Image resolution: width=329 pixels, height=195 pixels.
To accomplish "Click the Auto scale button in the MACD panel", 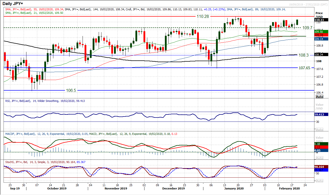I will click(319, 158).
